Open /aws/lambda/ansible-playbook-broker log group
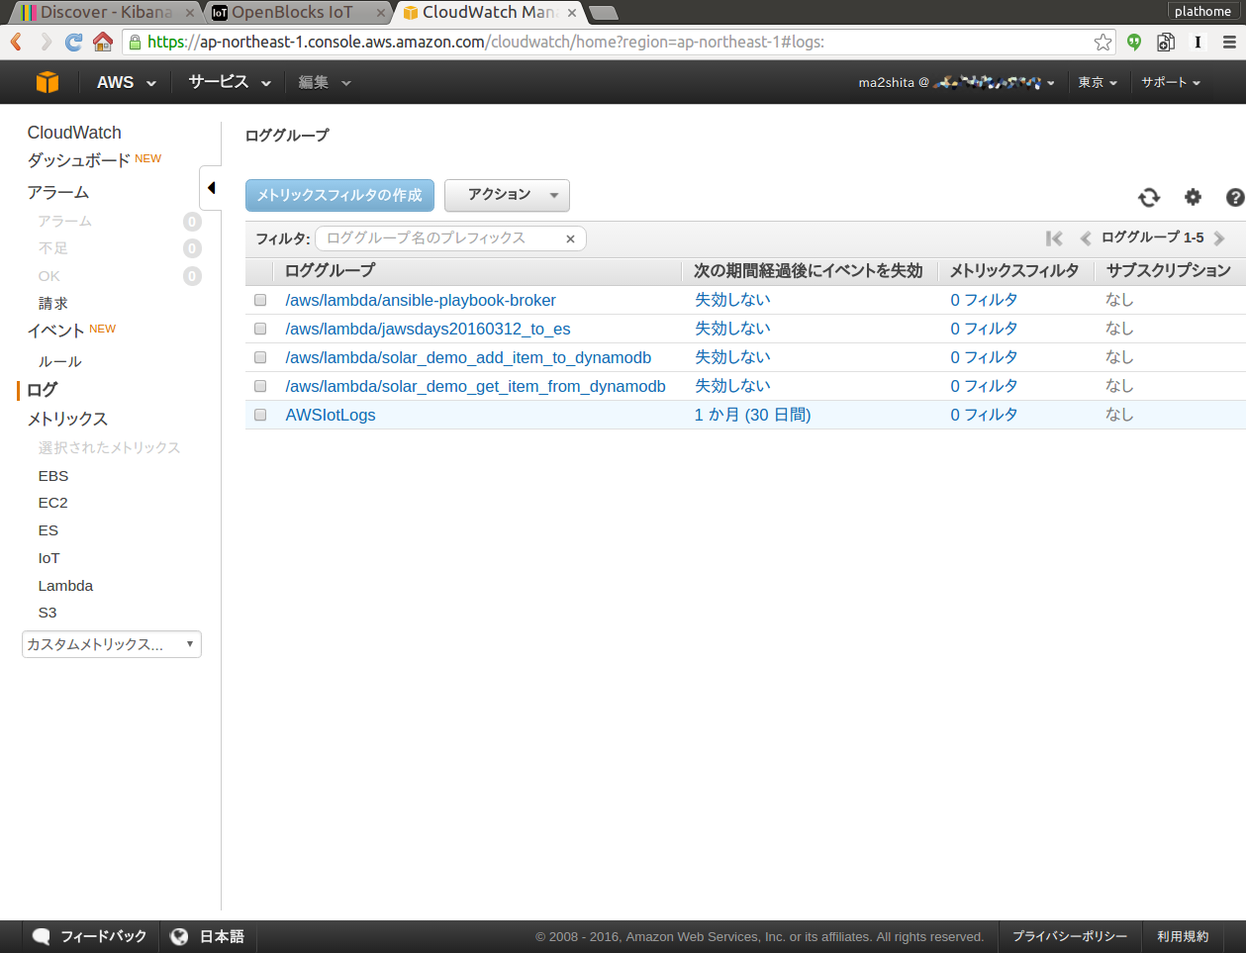Image resolution: width=1246 pixels, height=953 pixels. pos(421,300)
